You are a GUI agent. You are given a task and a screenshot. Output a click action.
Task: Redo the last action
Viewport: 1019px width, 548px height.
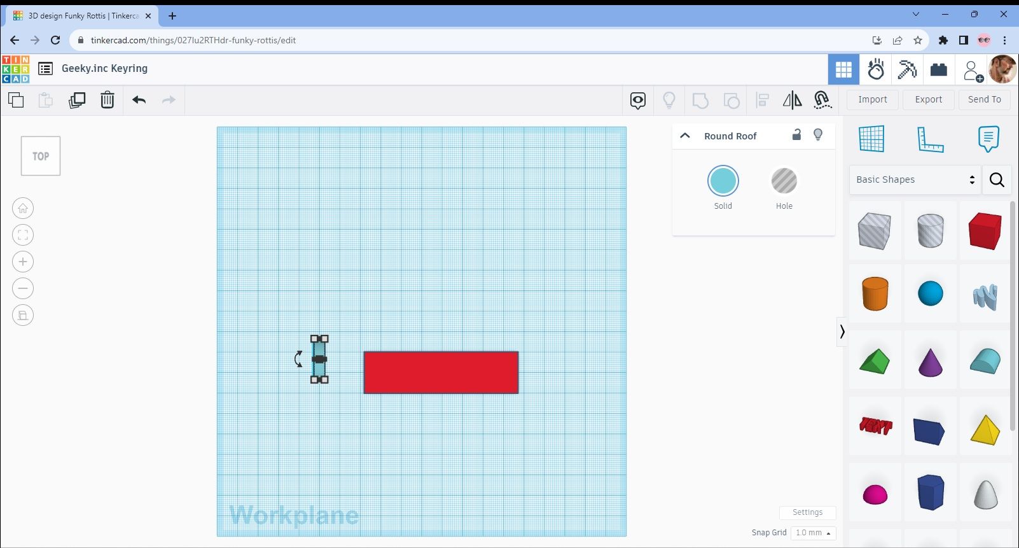pyautogui.click(x=169, y=100)
